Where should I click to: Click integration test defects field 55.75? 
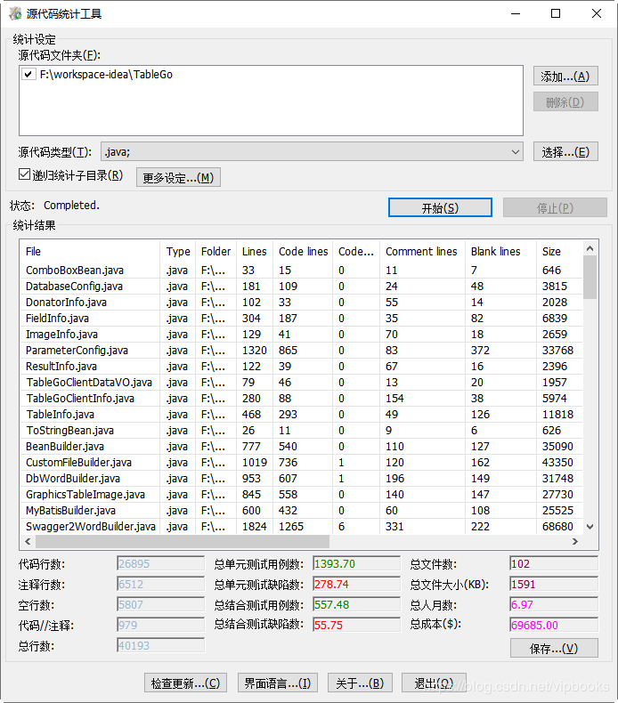pos(356,625)
